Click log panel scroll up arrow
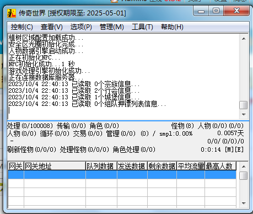The height and width of the screenshot is (214, 253). [244, 39]
